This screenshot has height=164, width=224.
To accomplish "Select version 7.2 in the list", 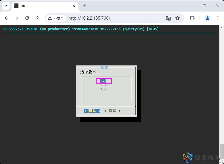I will coord(103,81).
